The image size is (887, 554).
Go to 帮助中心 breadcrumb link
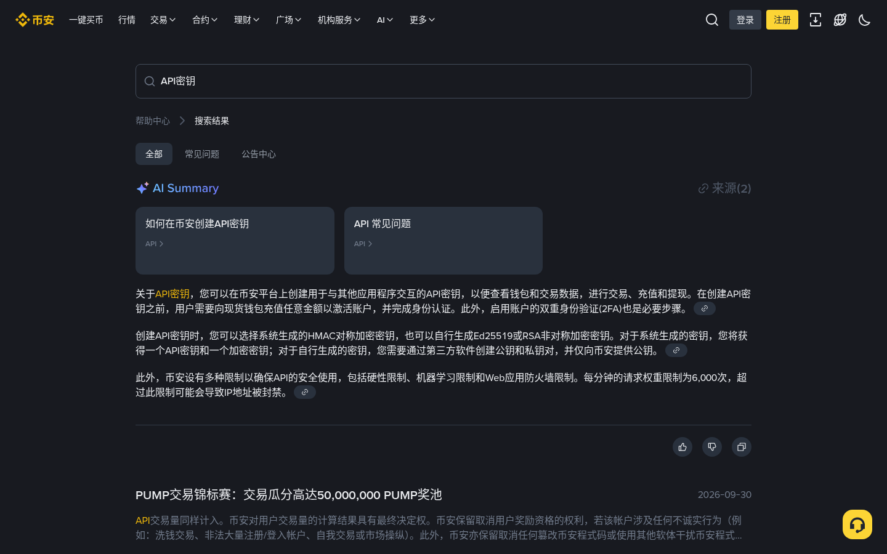[x=153, y=121]
